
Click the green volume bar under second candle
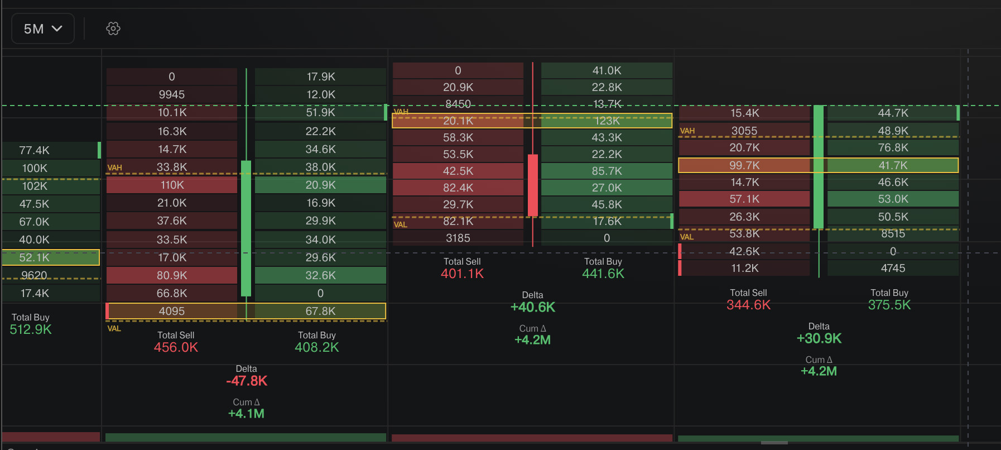(246, 438)
